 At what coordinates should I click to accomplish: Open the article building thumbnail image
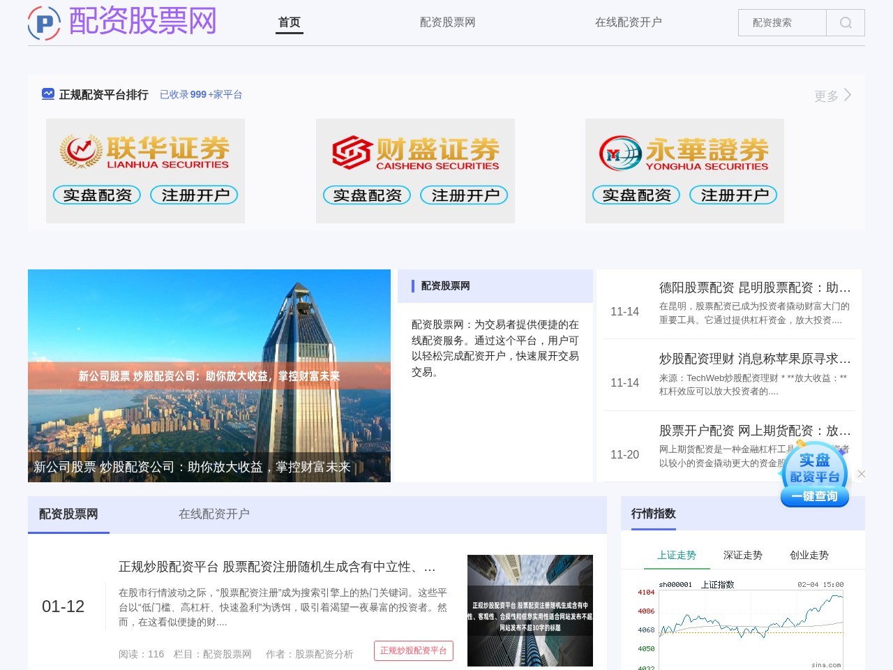(x=530, y=611)
